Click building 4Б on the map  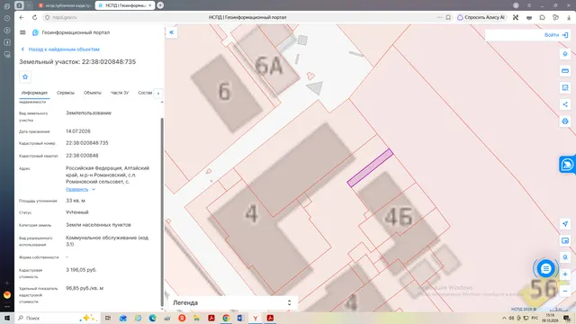pyautogui.click(x=399, y=217)
